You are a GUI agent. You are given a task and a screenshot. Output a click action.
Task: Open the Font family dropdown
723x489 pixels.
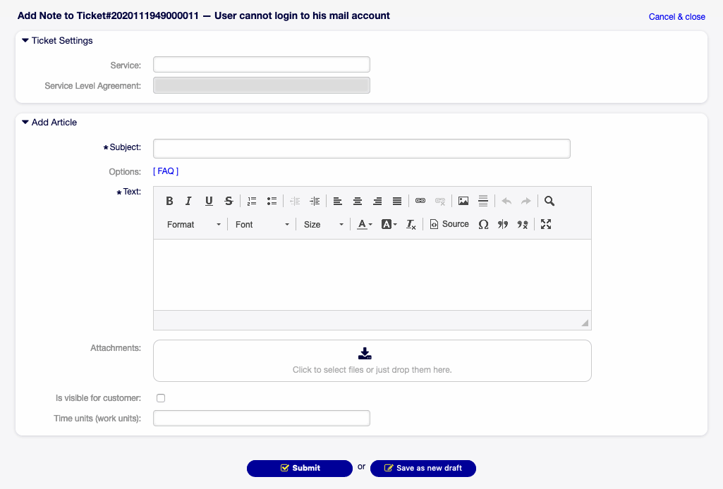(261, 224)
